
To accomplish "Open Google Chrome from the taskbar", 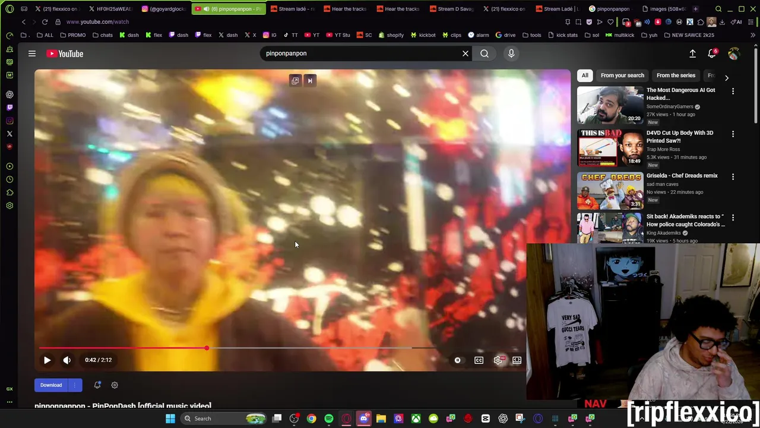I will click(311, 418).
